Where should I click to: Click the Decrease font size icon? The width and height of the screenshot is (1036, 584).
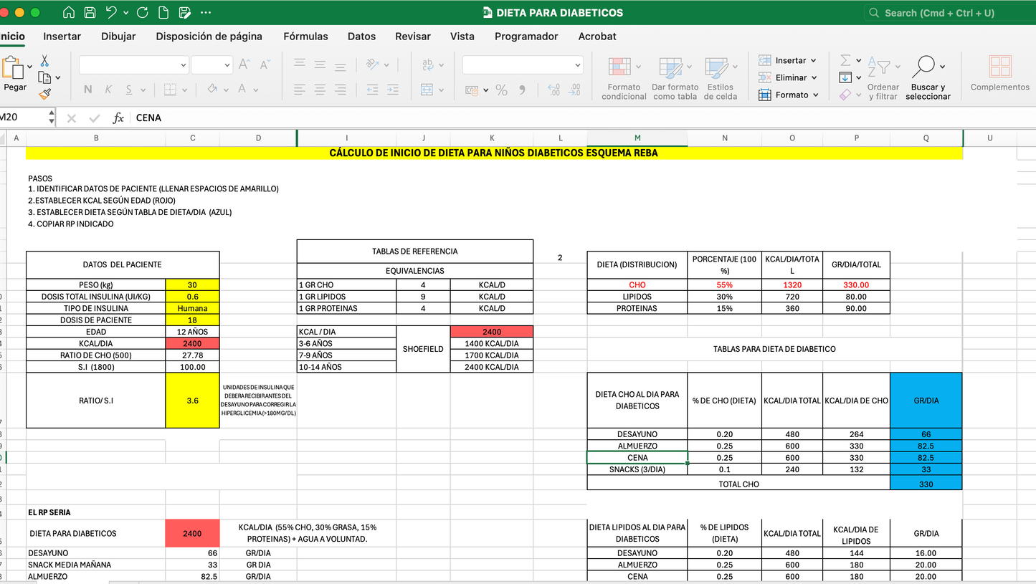265,64
